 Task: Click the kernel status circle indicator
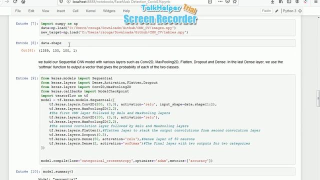(x=300, y=11)
